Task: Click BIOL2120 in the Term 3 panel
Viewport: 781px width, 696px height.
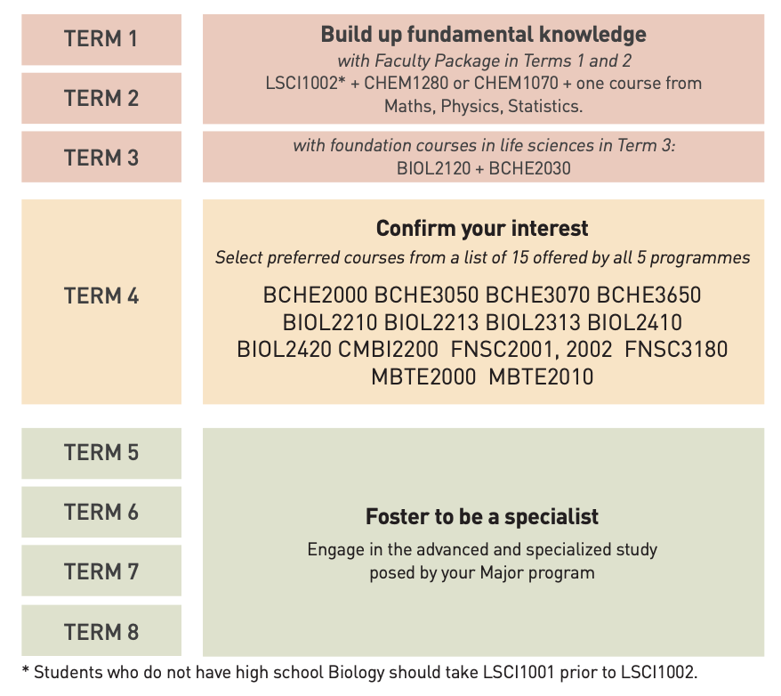Action: pos(433,168)
